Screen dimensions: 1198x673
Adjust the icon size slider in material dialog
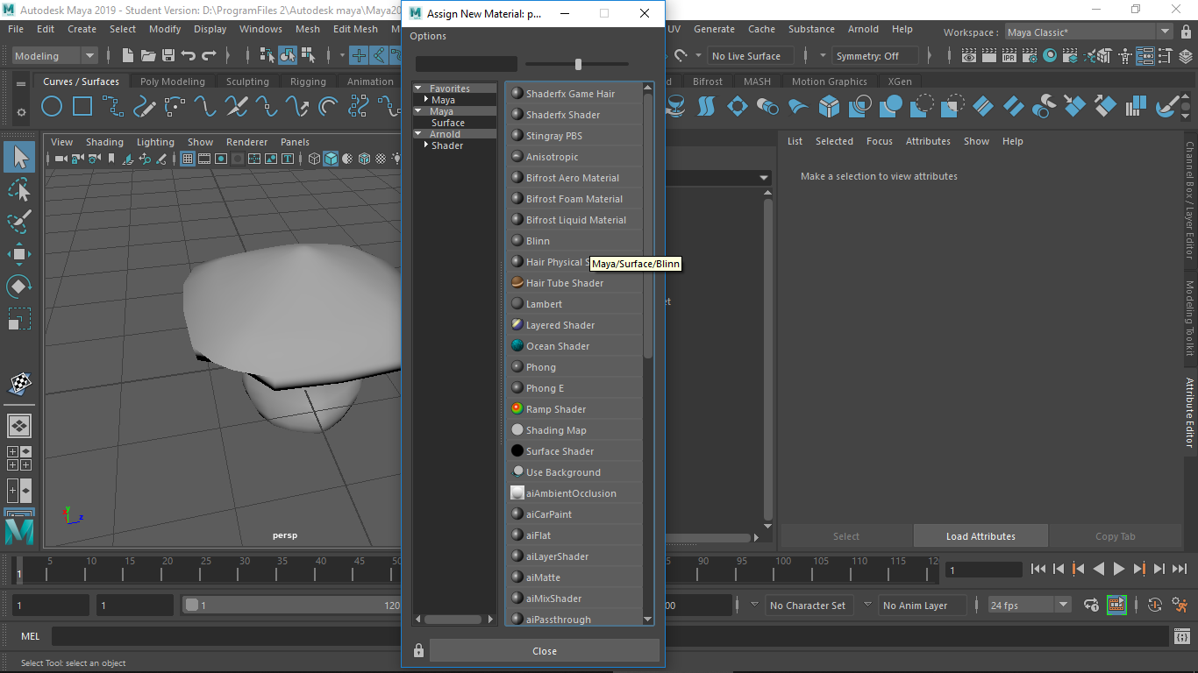[x=578, y=64]
